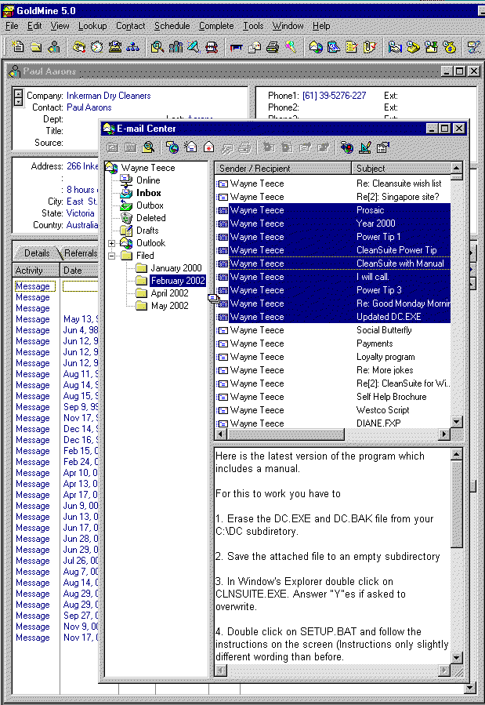Open the Complete menu

click(x=216, y=26)
